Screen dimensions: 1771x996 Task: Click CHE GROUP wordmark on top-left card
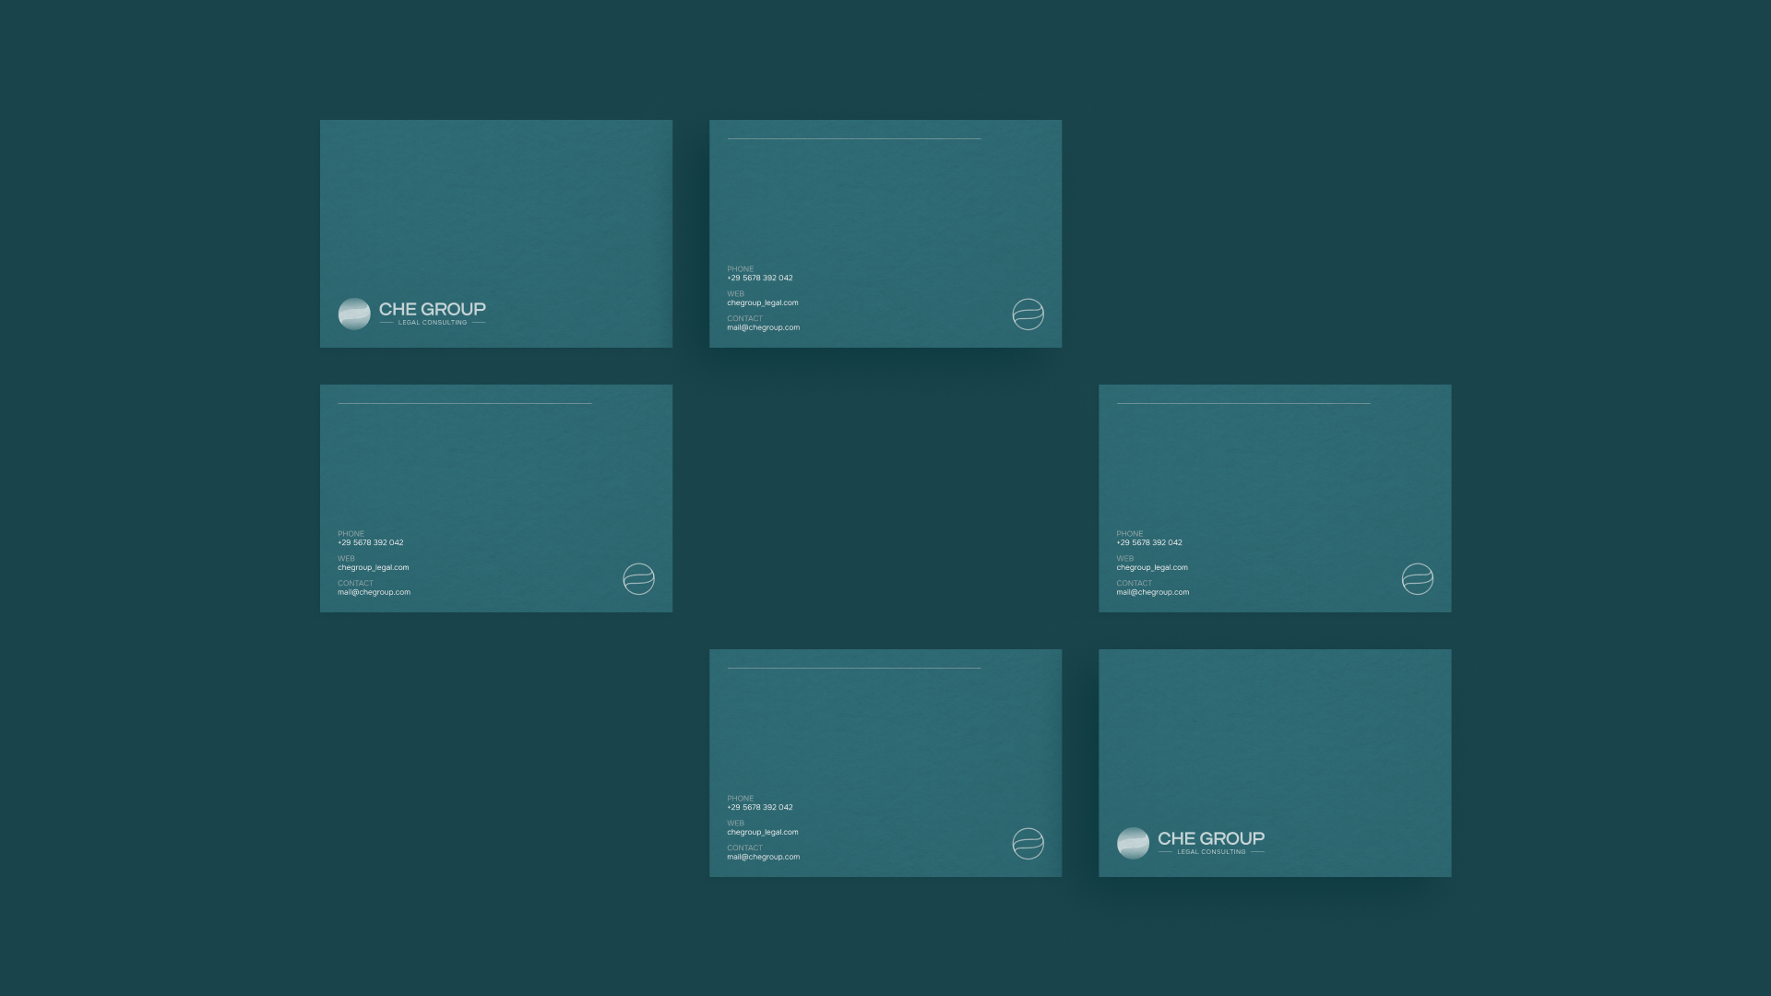point(432,309)
